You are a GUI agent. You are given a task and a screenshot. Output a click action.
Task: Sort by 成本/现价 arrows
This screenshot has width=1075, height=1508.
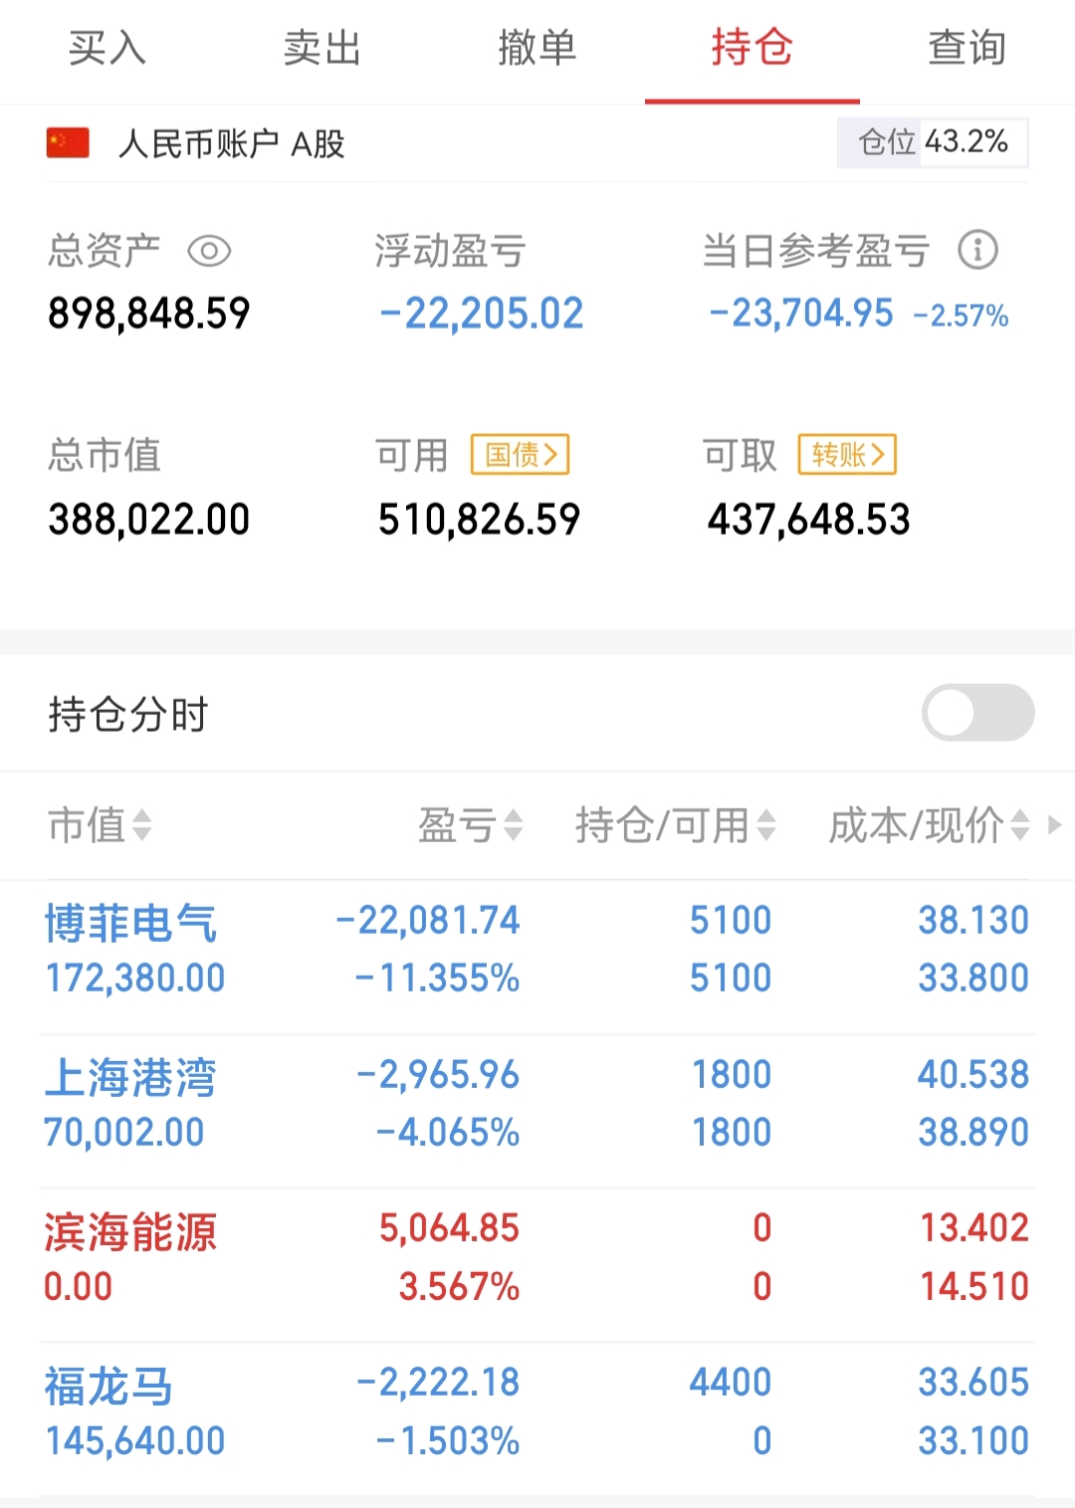coord(1019,825)
